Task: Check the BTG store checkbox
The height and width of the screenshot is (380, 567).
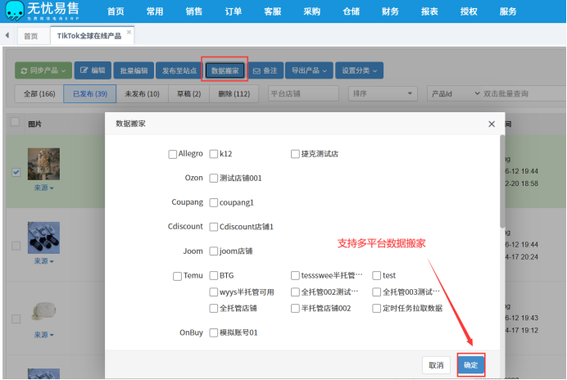Action: (x=214, y=275)
